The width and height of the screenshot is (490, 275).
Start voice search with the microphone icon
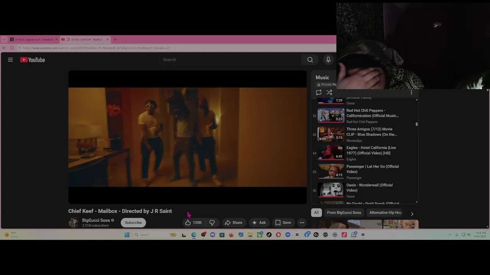[x=328, y=60]
